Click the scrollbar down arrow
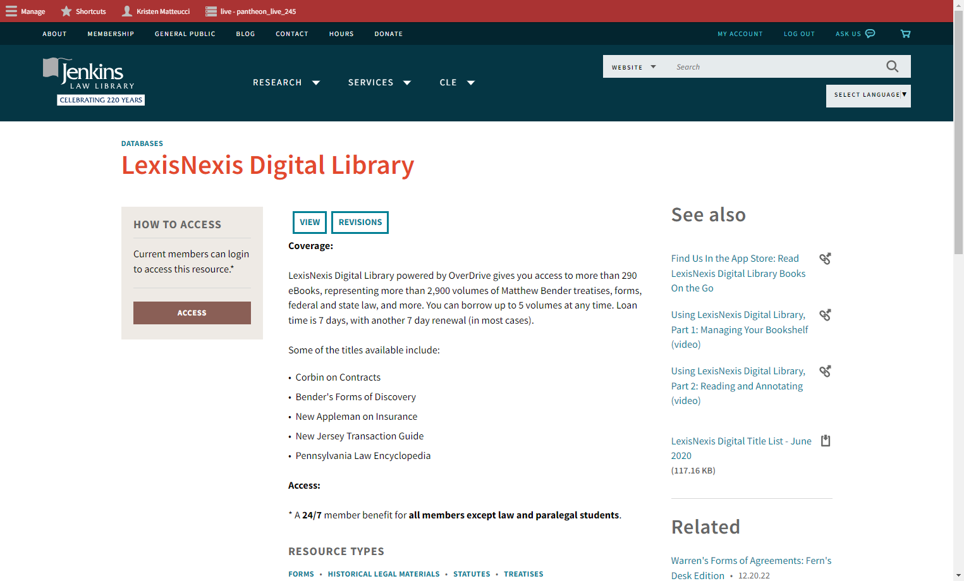 [958, 575]
